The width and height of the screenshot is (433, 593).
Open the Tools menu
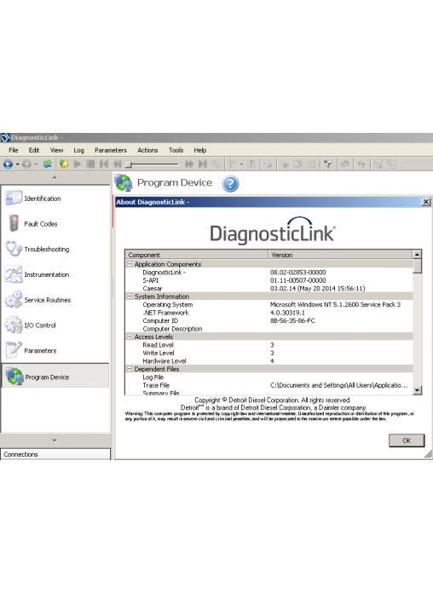pyautogui.click(x=176, y=150)
